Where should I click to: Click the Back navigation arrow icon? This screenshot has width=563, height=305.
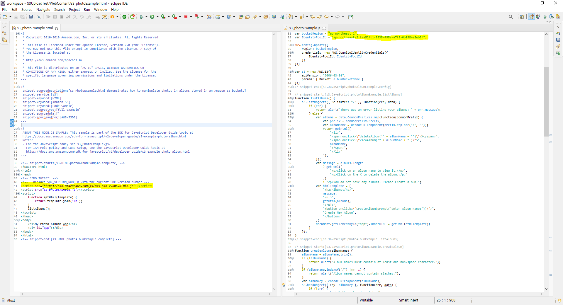[x=326, y=17]
